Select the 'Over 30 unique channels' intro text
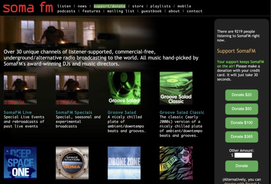This screenshot has height=184, width=271. (x=101, y=58)
